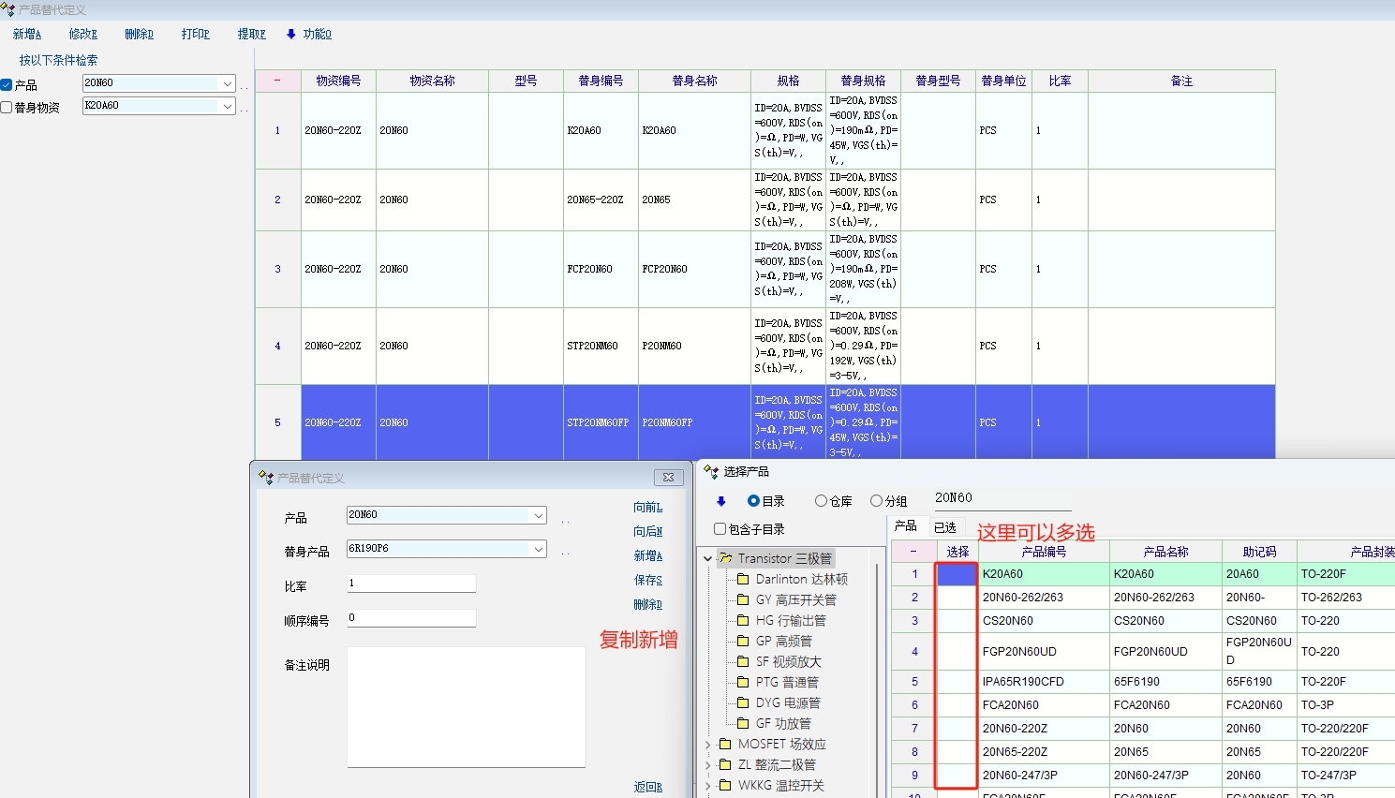Click the 选择 cell for CS20N60 row
Image resolution: width=1395 pixels, height=798 pixels.
957,620
